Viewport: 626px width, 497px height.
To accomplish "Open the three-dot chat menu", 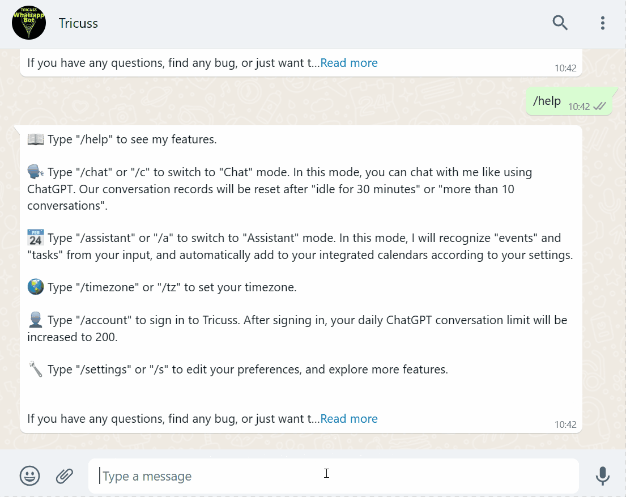I will tap(602, 23).
